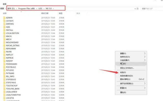This screenshot has height=101, width=163.
Task: Open the 查看(V) submenu arrow
Action: click(145, 53)
